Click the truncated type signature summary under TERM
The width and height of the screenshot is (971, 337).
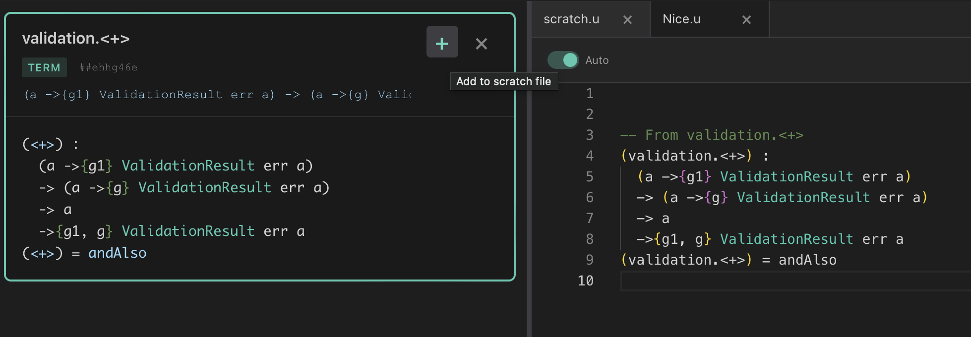(x=217, y=95)
